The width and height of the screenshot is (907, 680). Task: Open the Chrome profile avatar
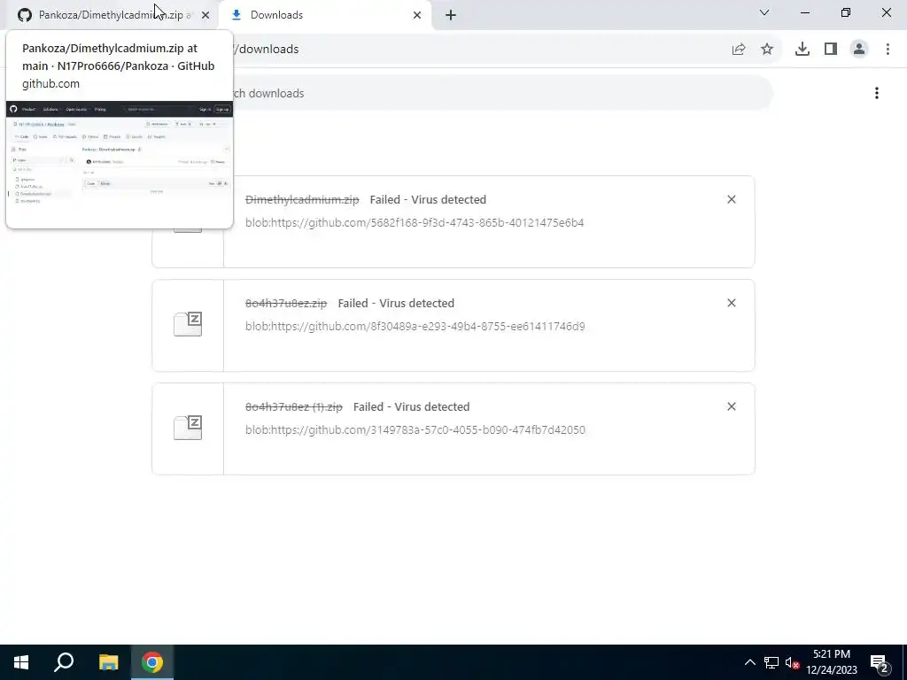(x=859, y=50)
